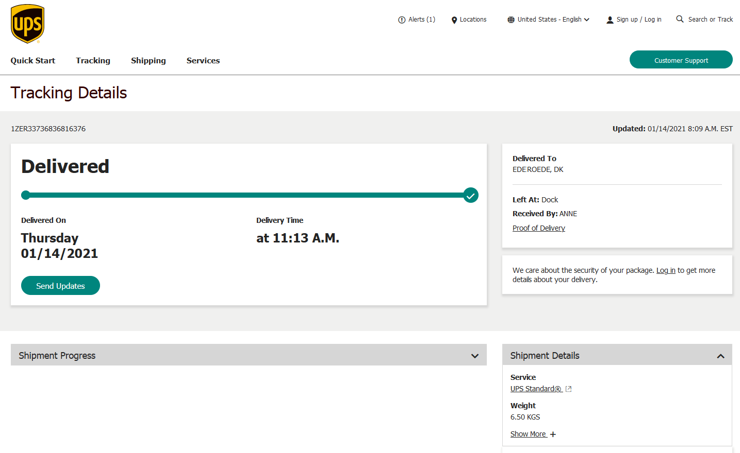Click delivered to EDEROEDE, DK
This screenshot has width=740, height=453.
pos(538,169)
